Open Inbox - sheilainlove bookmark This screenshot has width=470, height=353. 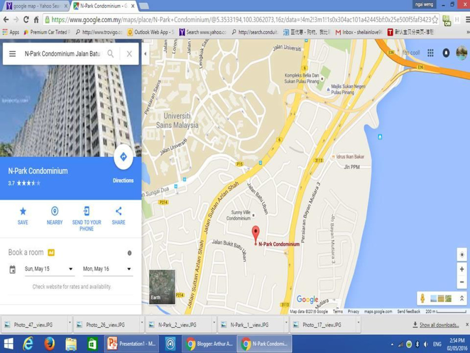click(x=359, y=32)
